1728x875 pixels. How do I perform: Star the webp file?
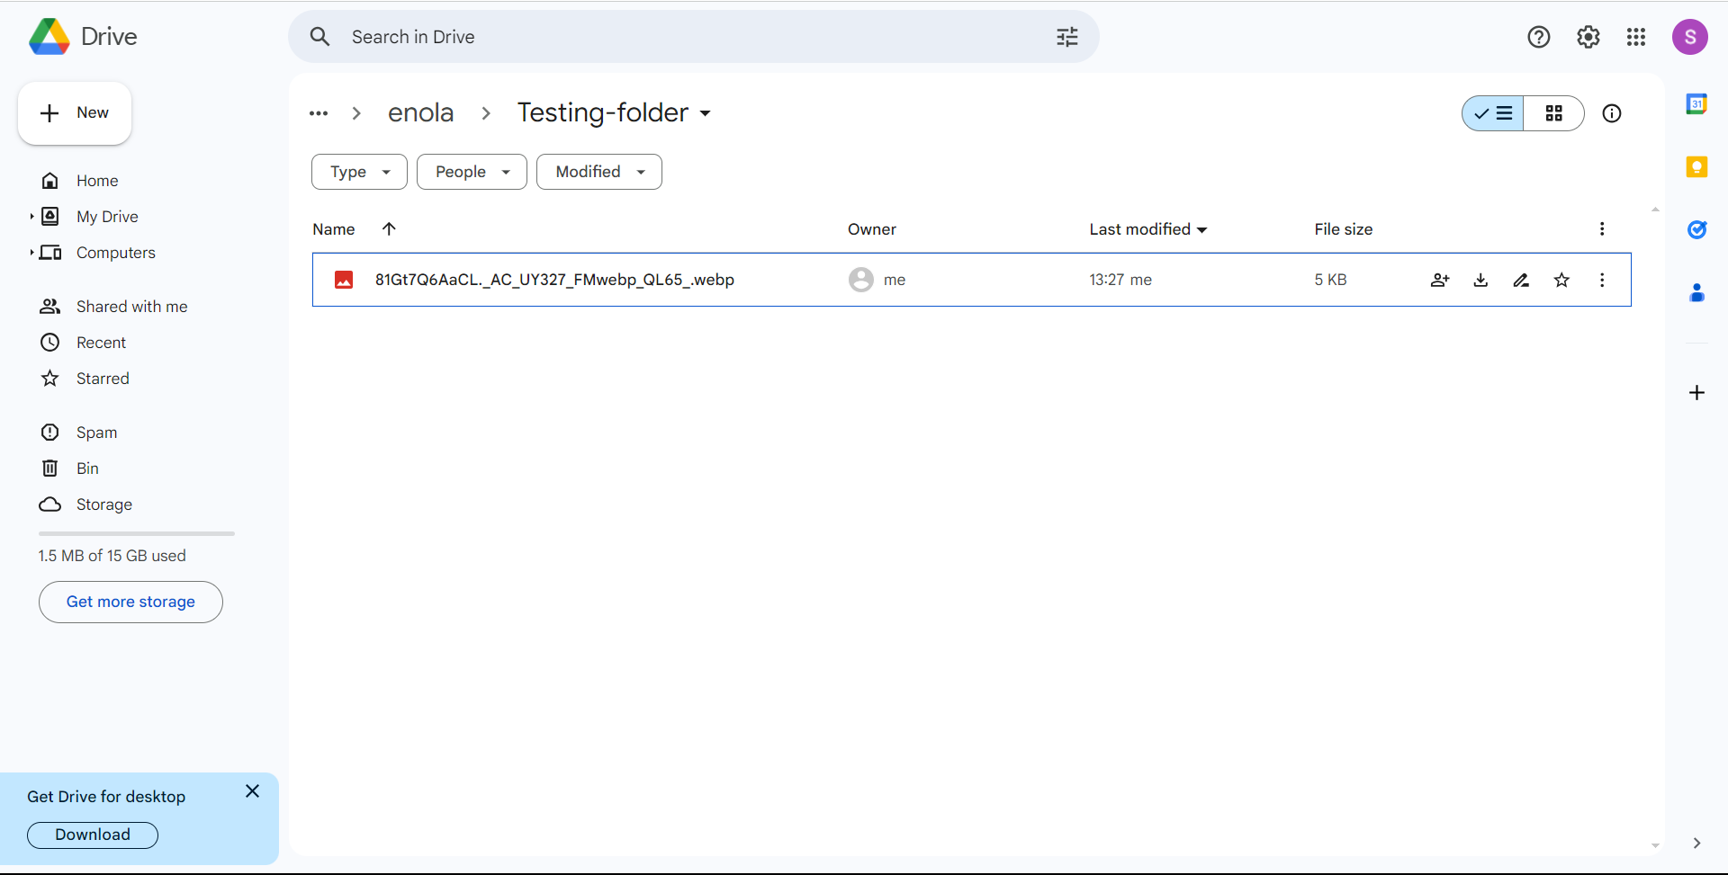coord(1561,280)
